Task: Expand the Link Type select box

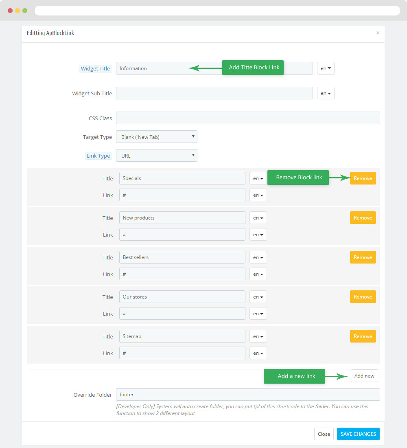Action: click(157, 156)
